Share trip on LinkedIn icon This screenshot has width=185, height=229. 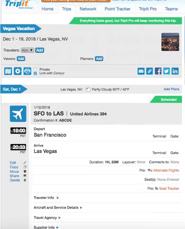[175, 71]
